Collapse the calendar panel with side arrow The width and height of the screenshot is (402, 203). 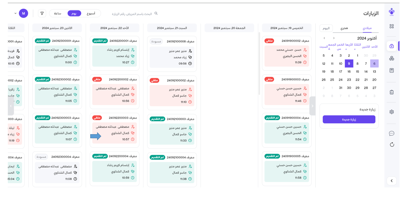pos(312,106)
